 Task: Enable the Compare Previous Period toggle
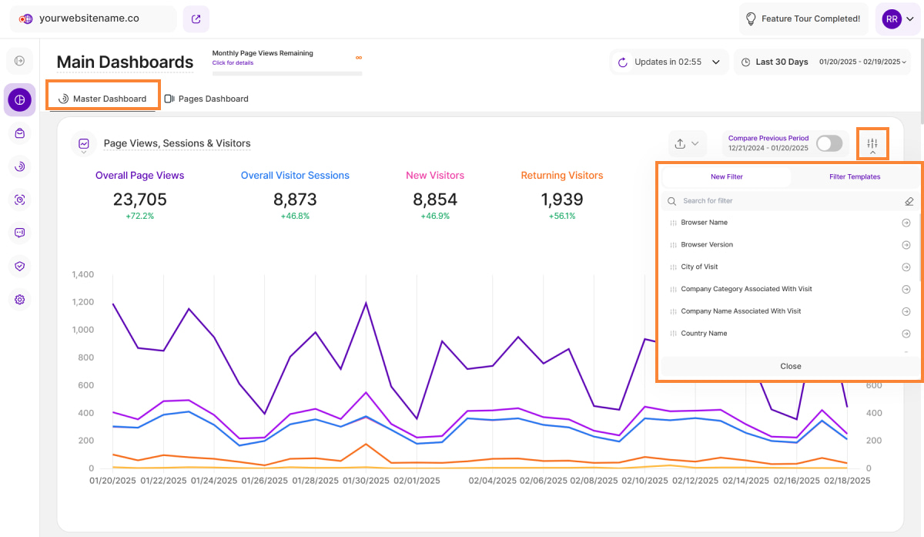pos(829,143)
